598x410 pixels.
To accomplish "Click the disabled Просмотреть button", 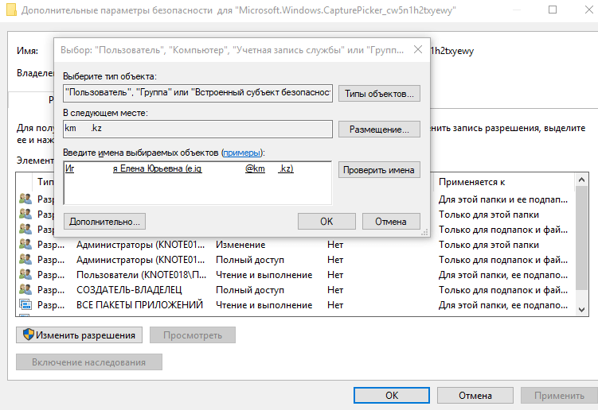I will coord(193,335).
